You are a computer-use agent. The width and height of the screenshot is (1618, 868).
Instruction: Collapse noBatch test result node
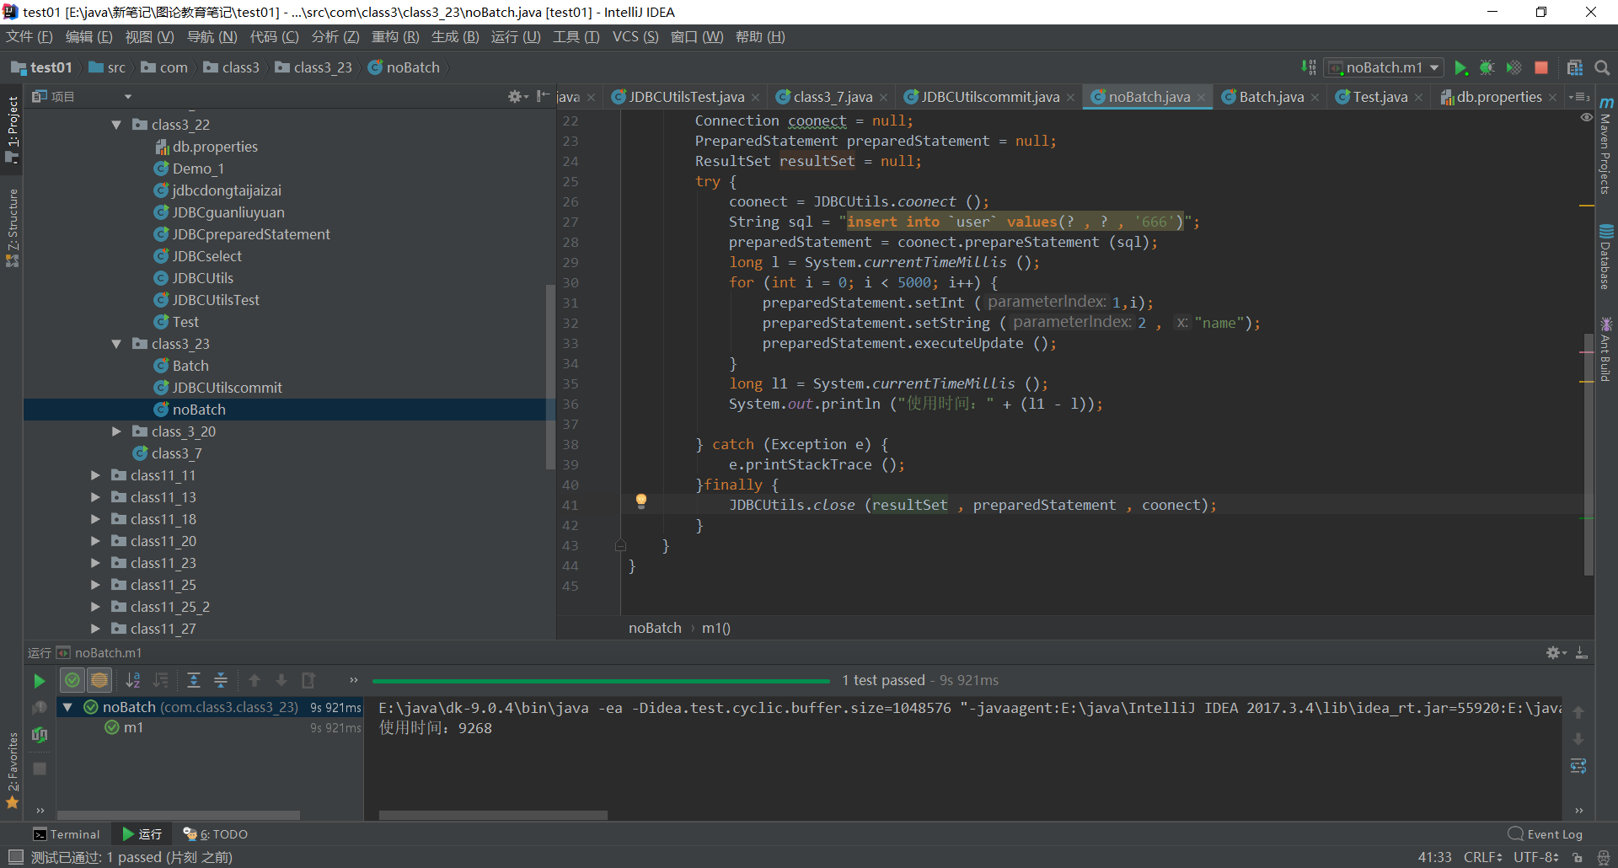(67, 707)
